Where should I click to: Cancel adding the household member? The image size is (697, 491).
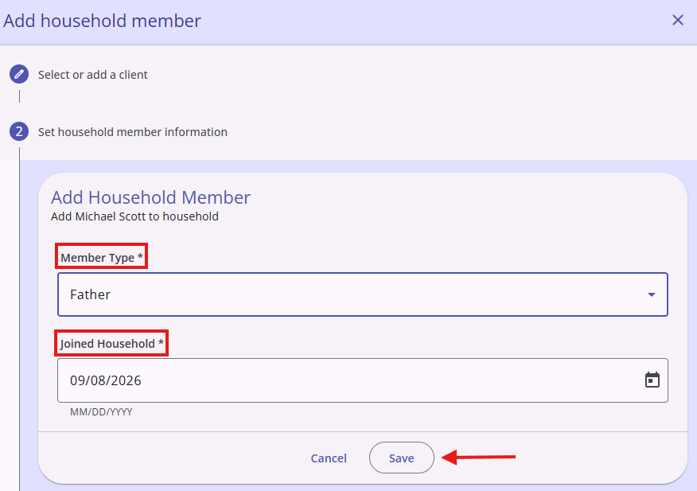pos(329,458)
